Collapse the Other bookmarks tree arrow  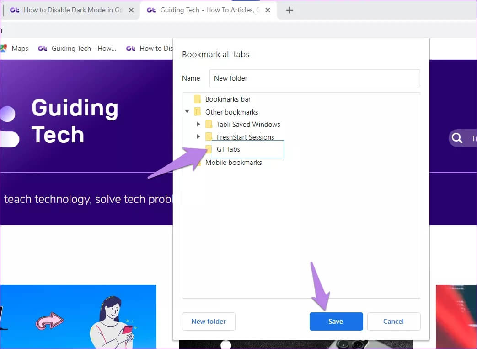point(187,111)
